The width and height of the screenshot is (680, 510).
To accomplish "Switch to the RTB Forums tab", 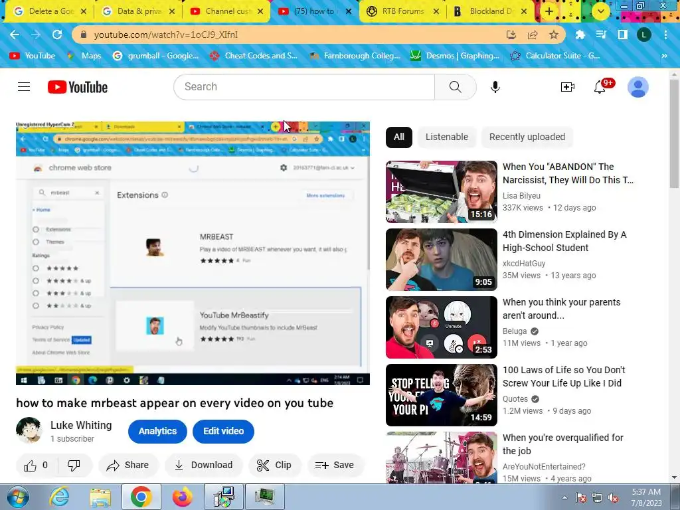I will click(x=402, y=11).
